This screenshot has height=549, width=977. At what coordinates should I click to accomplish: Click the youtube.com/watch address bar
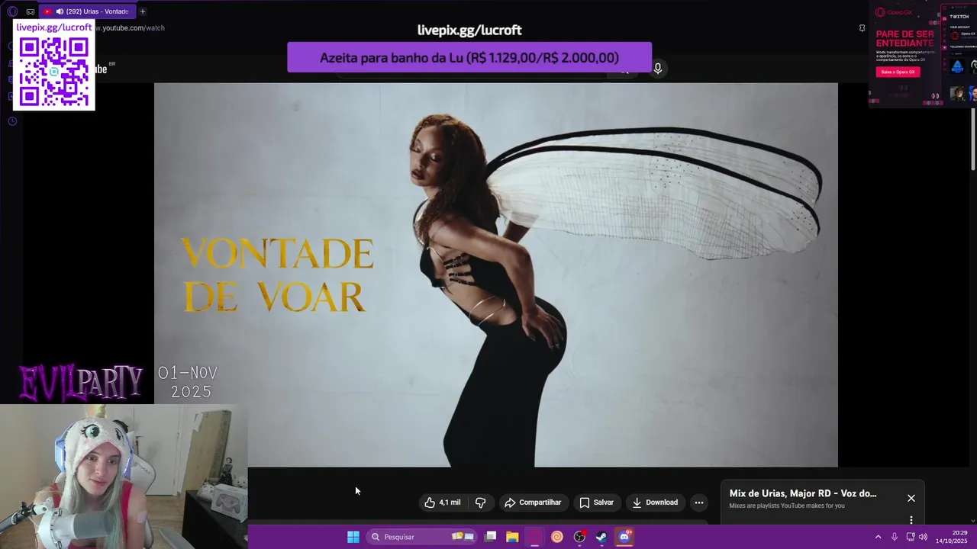point(130,27)
